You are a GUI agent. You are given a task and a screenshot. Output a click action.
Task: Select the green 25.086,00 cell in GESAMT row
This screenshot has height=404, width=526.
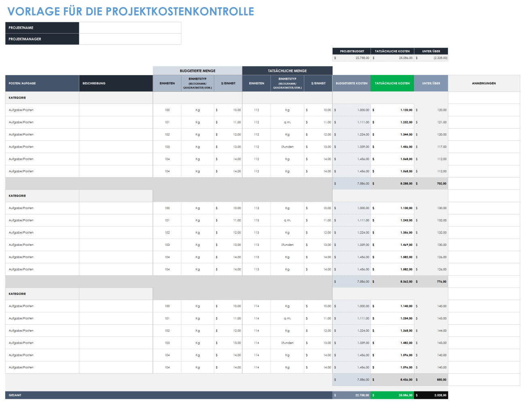392,395
